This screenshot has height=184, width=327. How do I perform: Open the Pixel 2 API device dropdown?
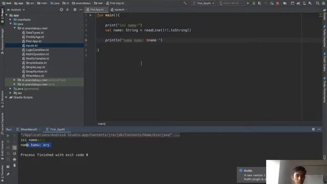point(230,4)
